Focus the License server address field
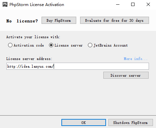The image size is (156, 128). point(77,66)
